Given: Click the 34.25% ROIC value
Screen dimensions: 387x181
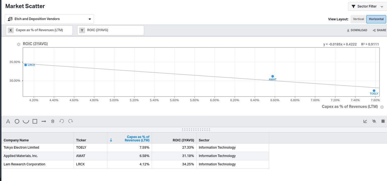Looking at the screenshot, I should tap(188, 164).
